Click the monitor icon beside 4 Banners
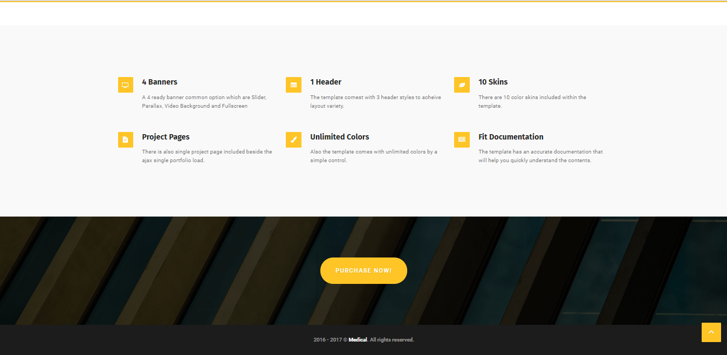 [125, 85]
